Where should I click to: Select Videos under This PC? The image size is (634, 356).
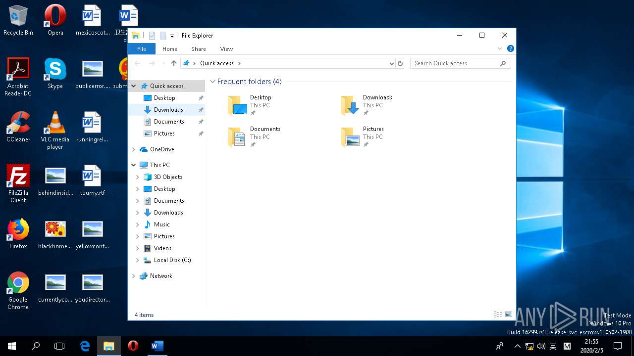pyautogui.click(x=162, y=248)
